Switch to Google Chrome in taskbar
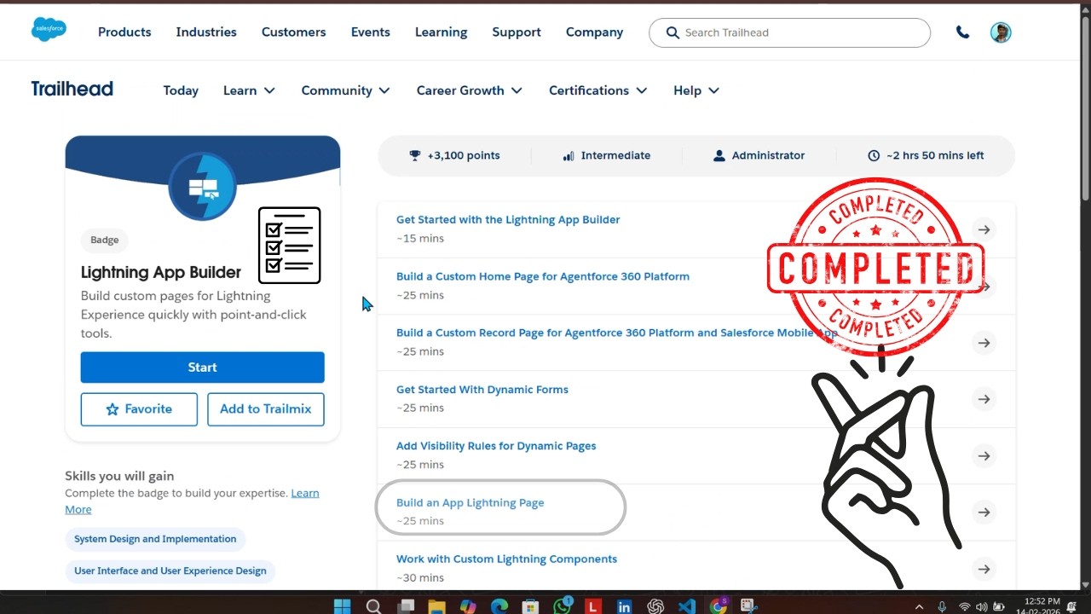 (719, 606)
